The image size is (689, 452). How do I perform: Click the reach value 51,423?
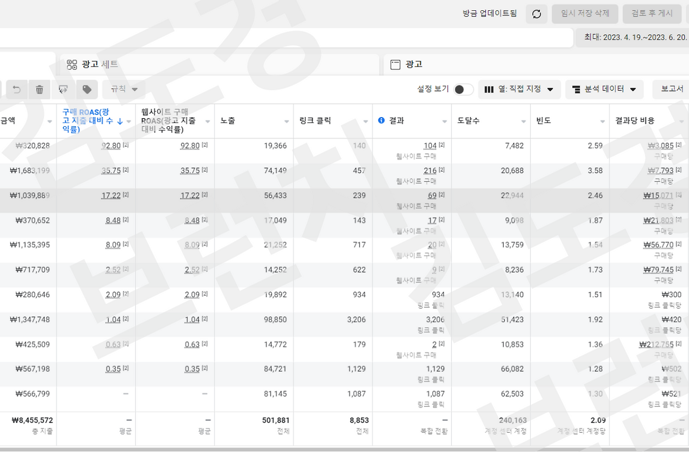coord(512,319)
